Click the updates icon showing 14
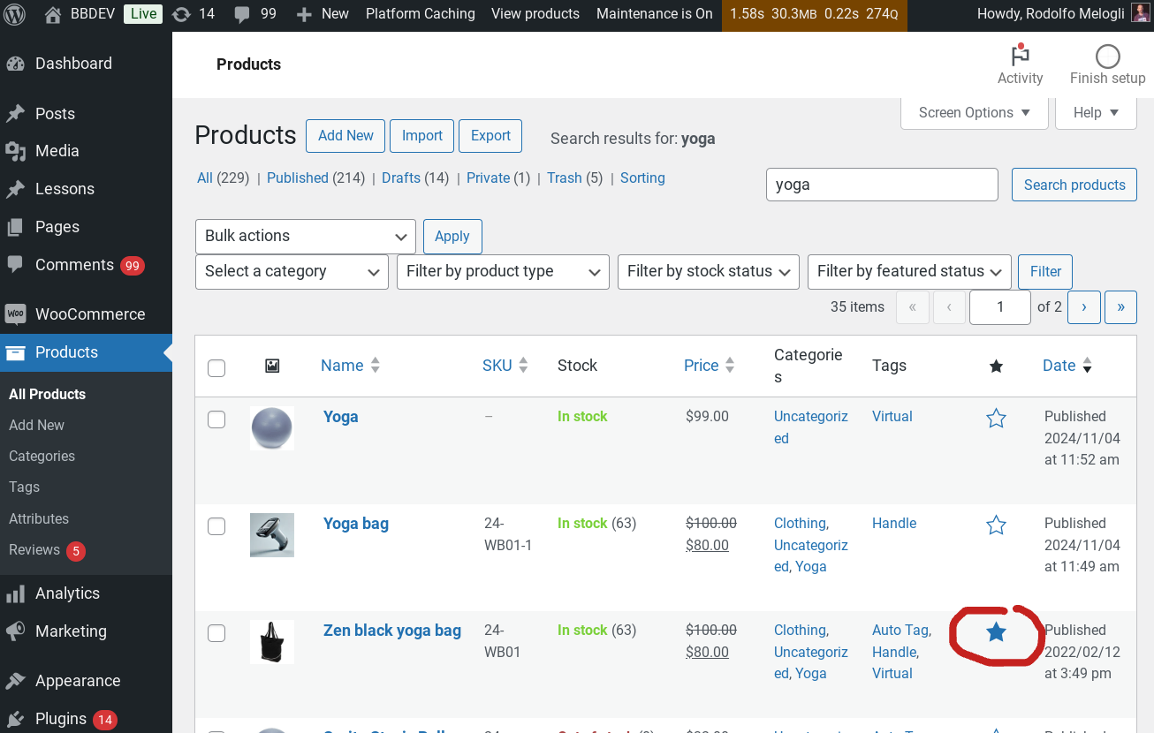The height and width of the screenshot is (733, 1154). (181, 14)
